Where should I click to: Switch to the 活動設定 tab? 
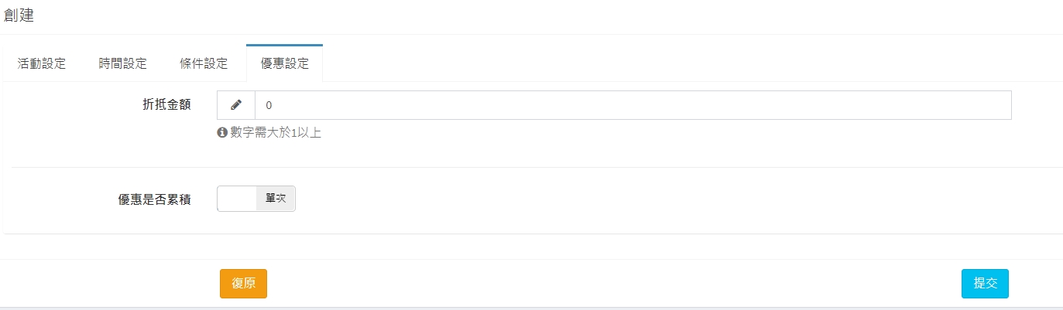(42, 63)
